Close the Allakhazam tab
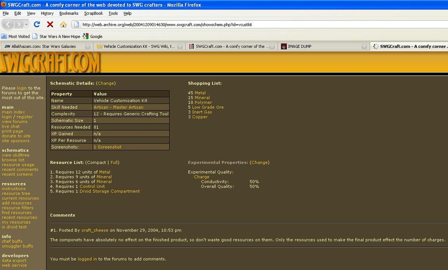Image resolution: width=448 pixels, height=270 pixels. coord(88,47)
